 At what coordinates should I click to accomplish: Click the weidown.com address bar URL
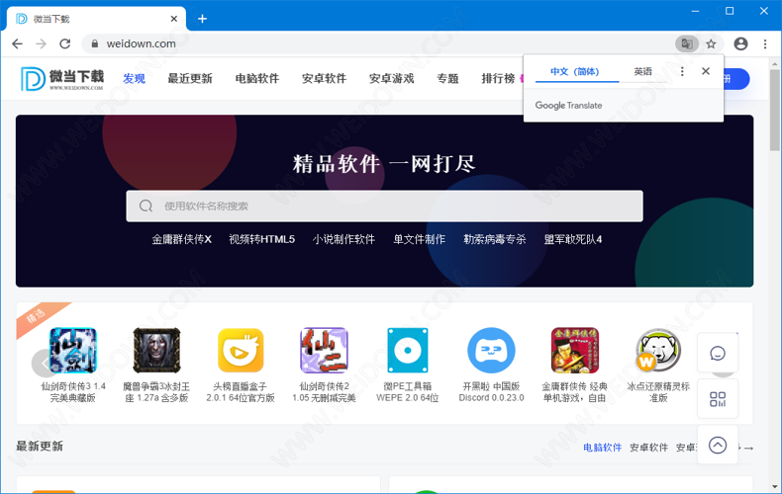pyautogui.click(x=142, y=43)
